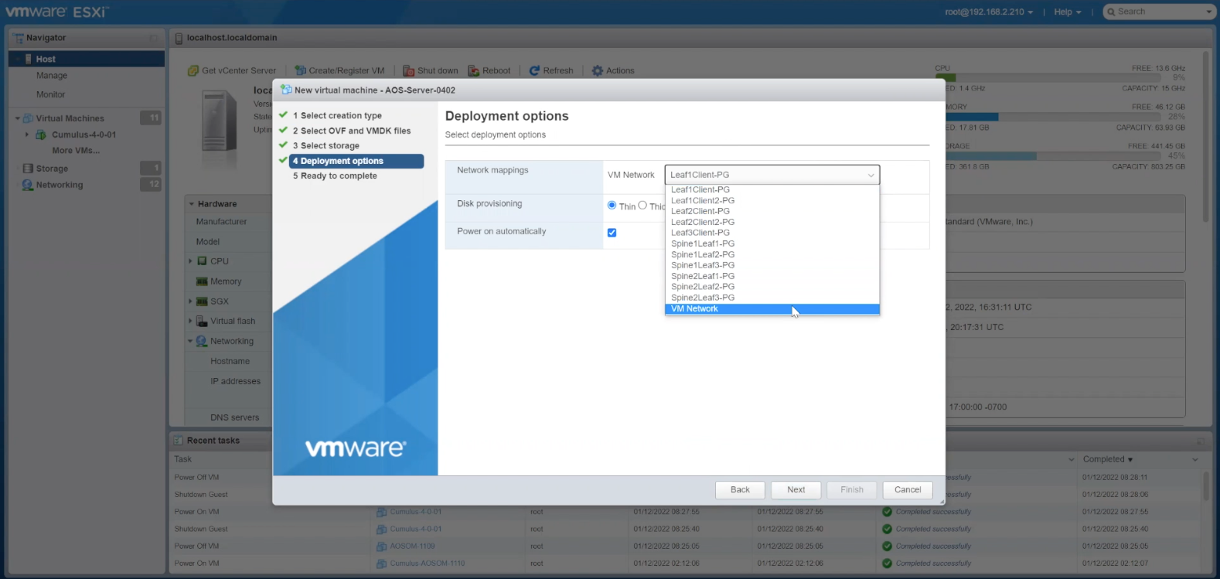Open Manage under Host in Navigator
The width and height of the screenshot is (1220, 579).
52,76
